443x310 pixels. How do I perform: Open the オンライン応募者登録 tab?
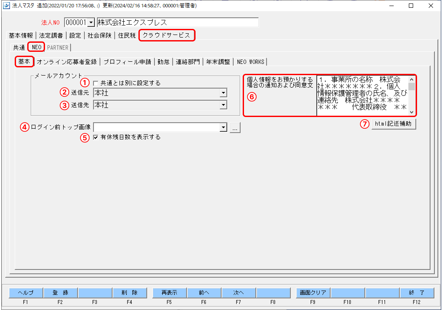coord(67,62)
